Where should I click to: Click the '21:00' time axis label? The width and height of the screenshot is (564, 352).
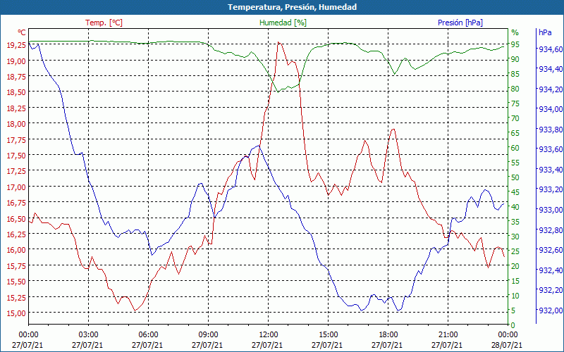pos(448,336)
